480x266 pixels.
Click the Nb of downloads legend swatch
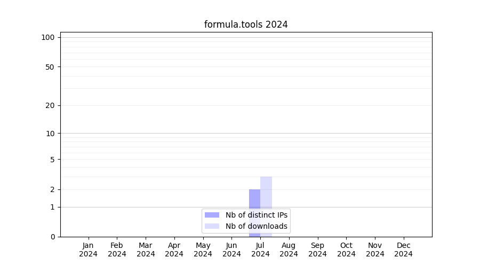[x=212, y=226]
